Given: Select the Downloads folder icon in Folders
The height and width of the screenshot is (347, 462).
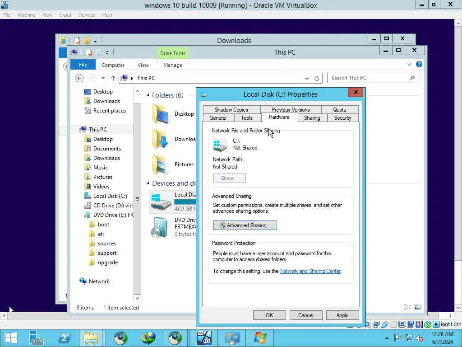Looking at the screenshot, I should pos(161,139).
